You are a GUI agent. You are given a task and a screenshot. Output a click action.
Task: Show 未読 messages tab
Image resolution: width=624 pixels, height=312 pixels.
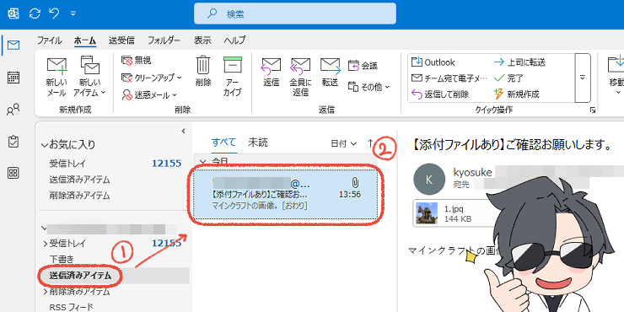[x=258, y=143]
